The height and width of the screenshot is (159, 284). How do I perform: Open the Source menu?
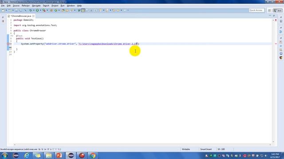pos(16,6)
